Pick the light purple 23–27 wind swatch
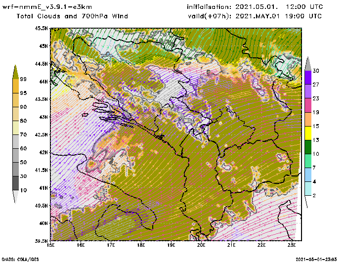The width and height of the screenshot is (346, 262). (x=308, y=91)
